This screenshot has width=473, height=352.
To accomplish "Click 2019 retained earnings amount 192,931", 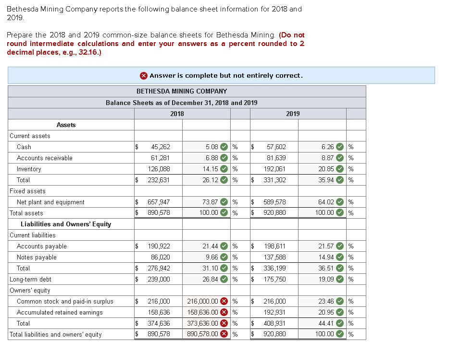I will click(275, 312).
